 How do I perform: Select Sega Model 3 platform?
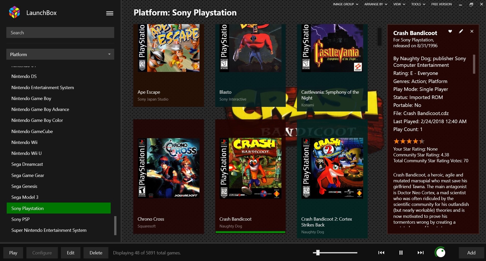pos(59,197)
